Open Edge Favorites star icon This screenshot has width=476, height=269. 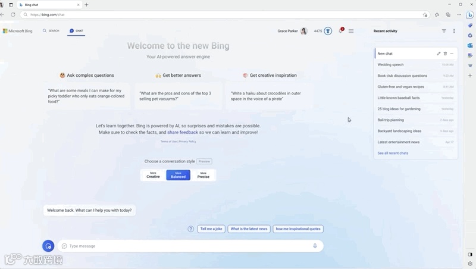[x=437, y=14]
